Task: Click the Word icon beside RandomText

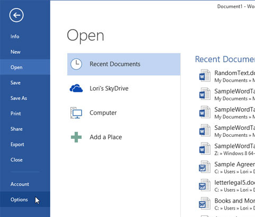Action: point(205,76)
